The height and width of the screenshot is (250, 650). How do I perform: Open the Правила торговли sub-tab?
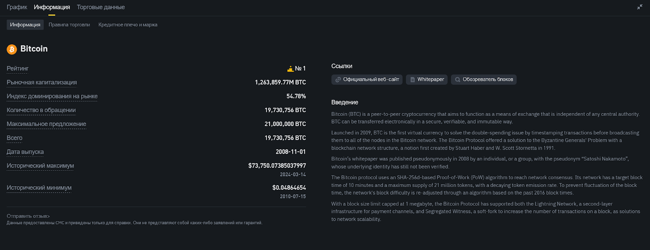click(69, 25)
